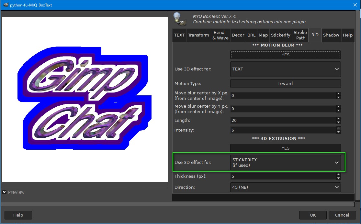
Task: Open the Help tab
Action: tap(348, 35)
